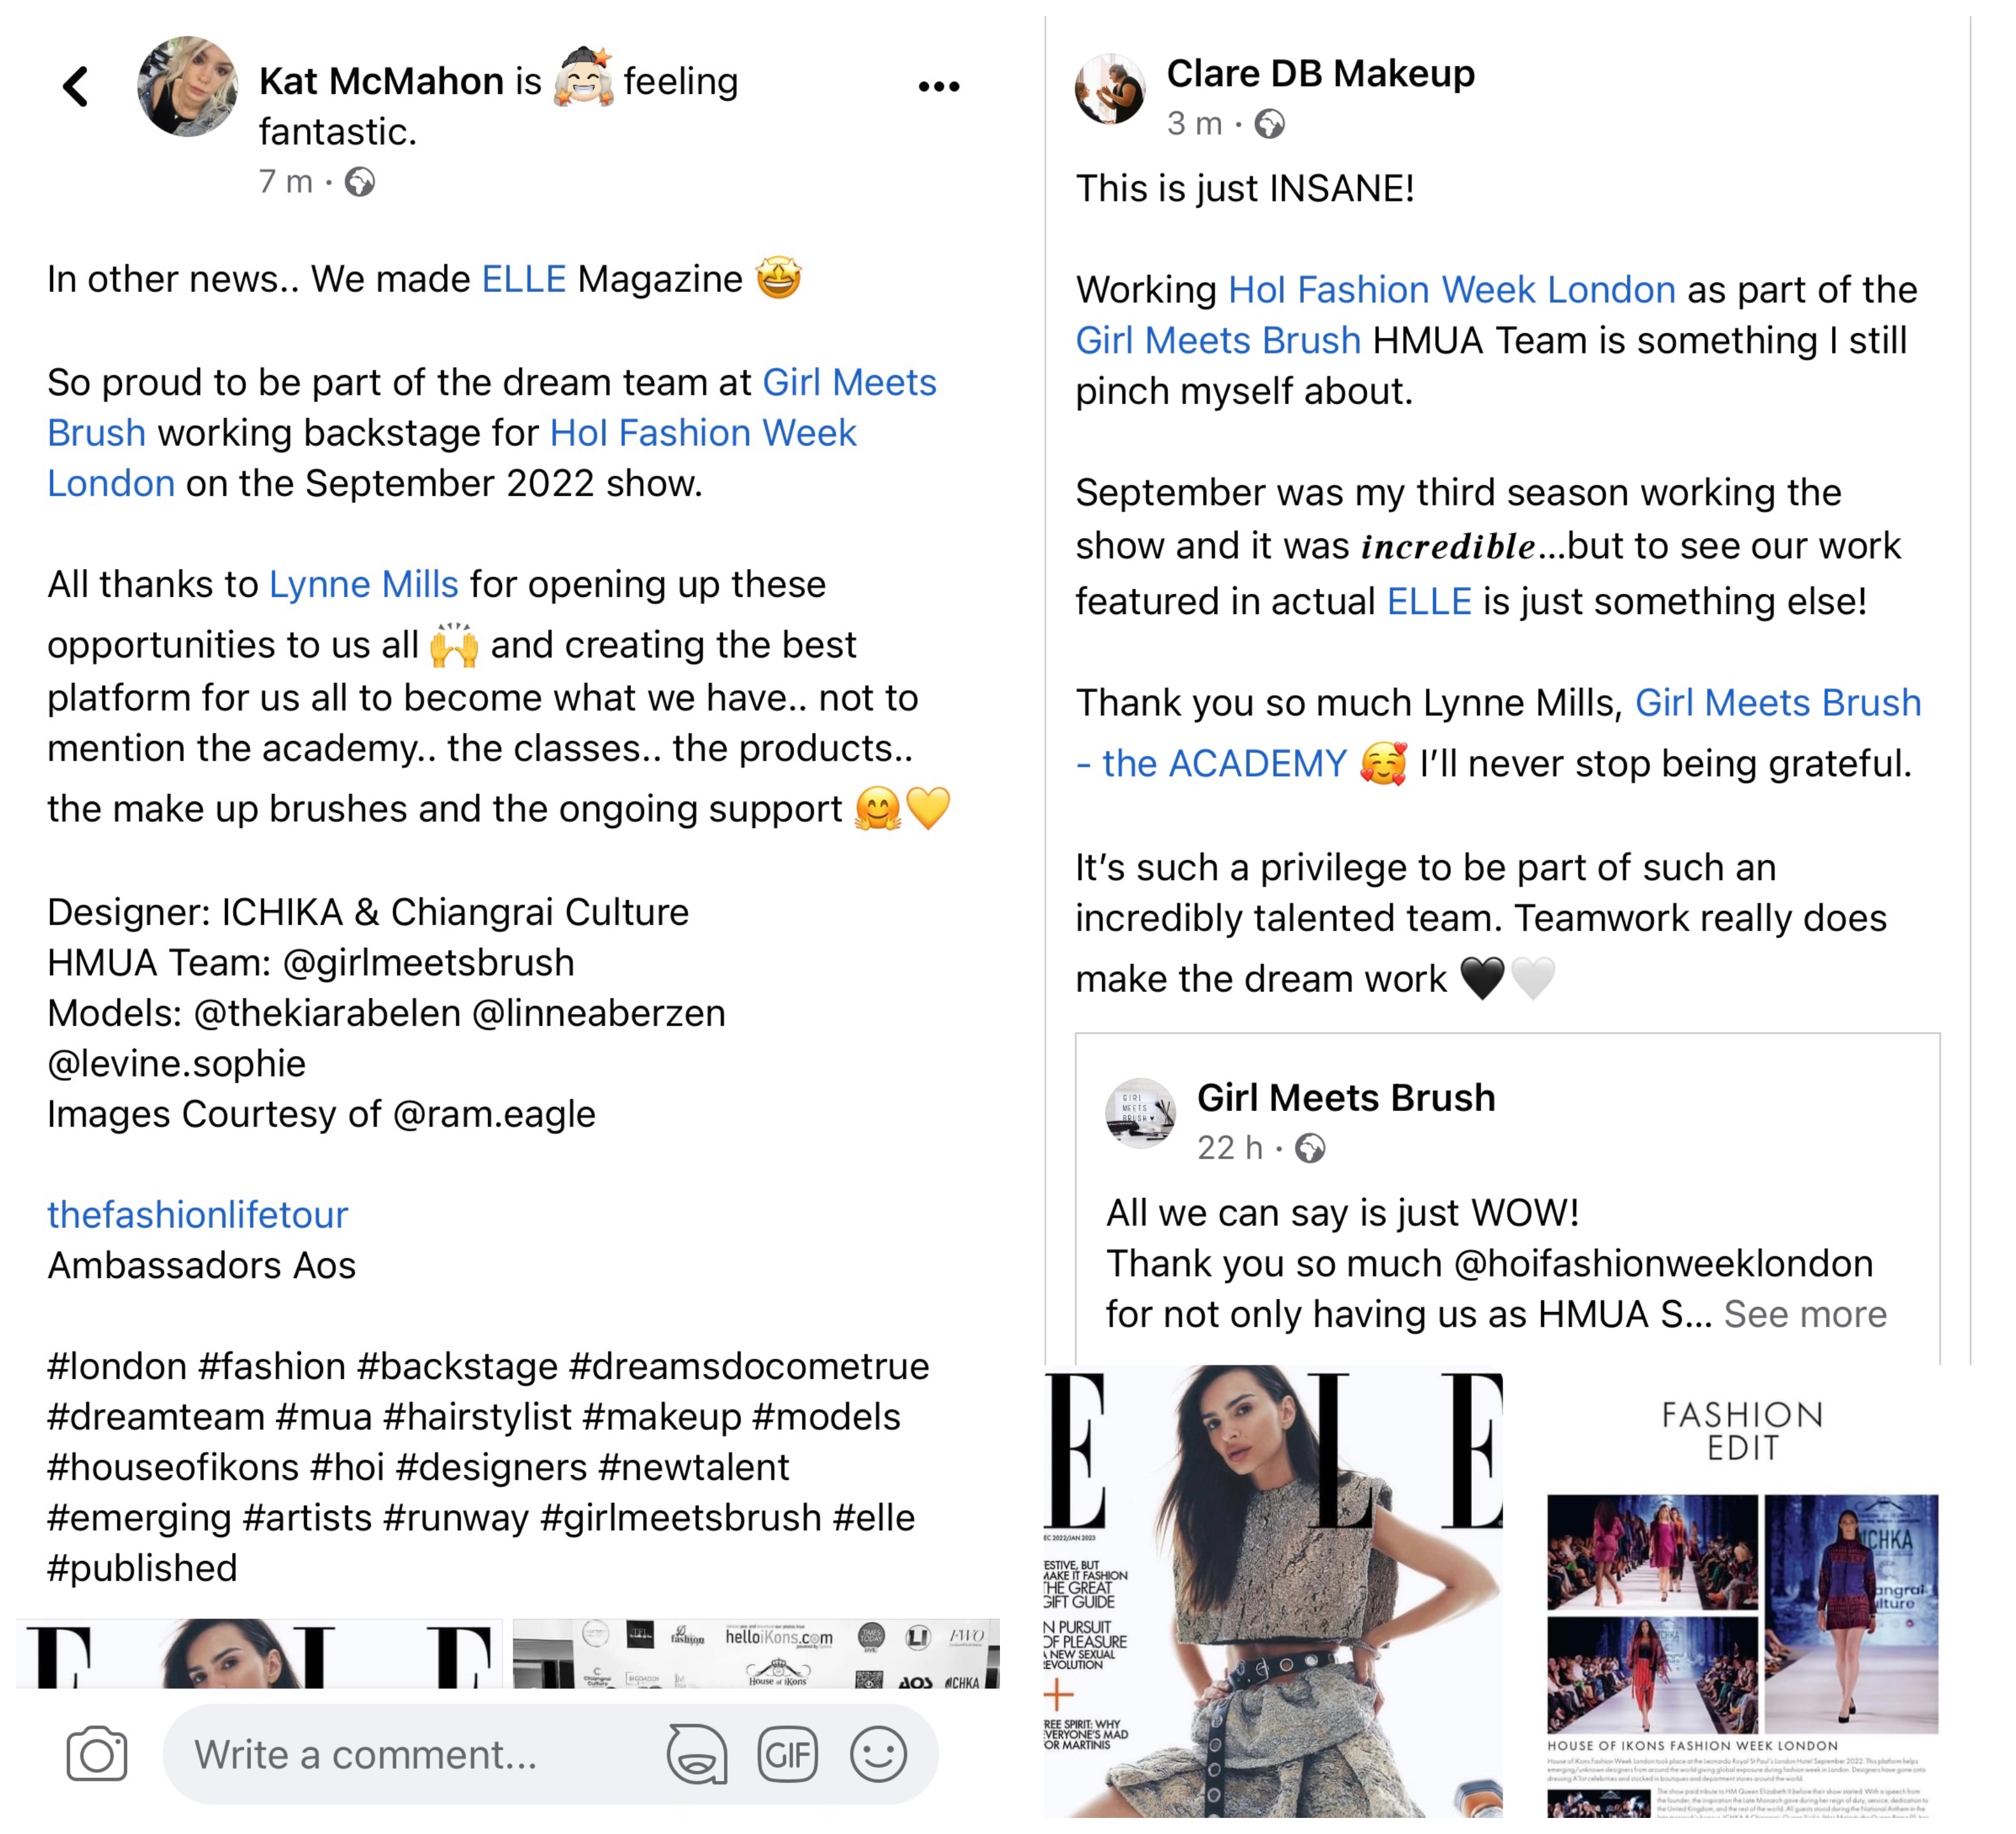View the ELLE magazine cover image
2016x1834 pixels.
(1273, 1591)
